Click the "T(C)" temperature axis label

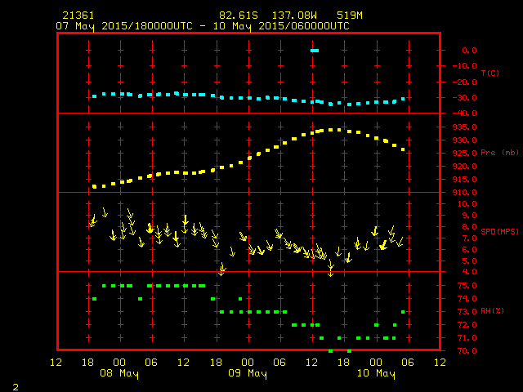click(490, 73)
